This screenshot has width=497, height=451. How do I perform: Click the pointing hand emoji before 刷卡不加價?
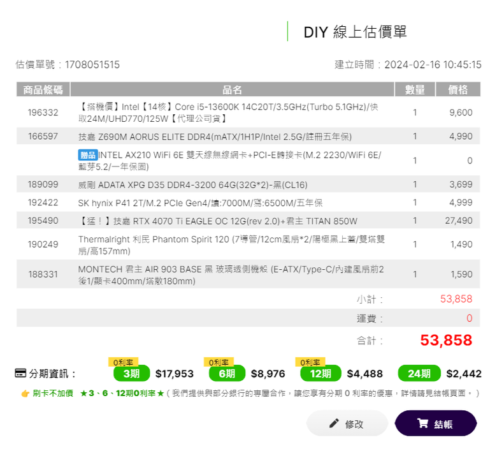[x=25, y=394]
